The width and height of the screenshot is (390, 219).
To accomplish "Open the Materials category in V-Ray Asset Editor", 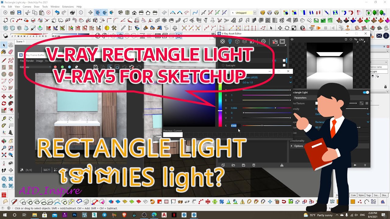I will point(222,41).
